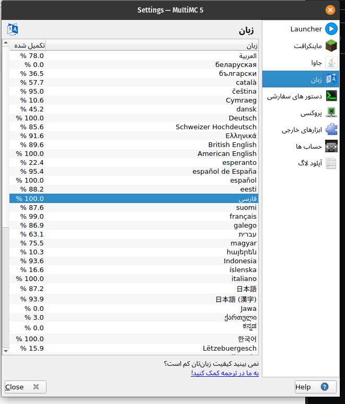Click the puzzle piece external tools icon
Image resolution: width=345 pixels, height=404 pixels.
331,129
